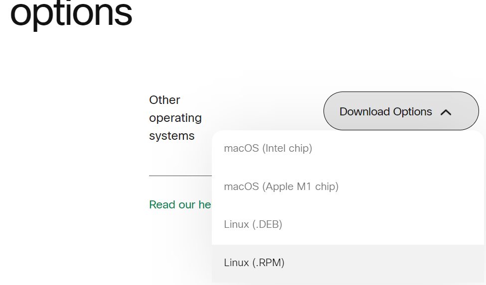Click the divider line under "Other operating systems"
Image resolution: width=486 pixels, height=285 pixels.
[x=180, y=176]
